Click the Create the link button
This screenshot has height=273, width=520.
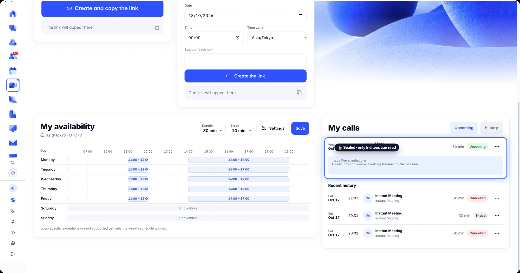[245, 76]
